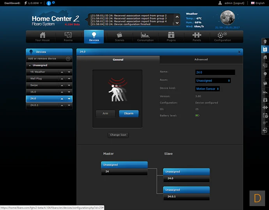Click the battery level indicator
The height and width of the screenshot is (210, 269).
tap(197, 116)
